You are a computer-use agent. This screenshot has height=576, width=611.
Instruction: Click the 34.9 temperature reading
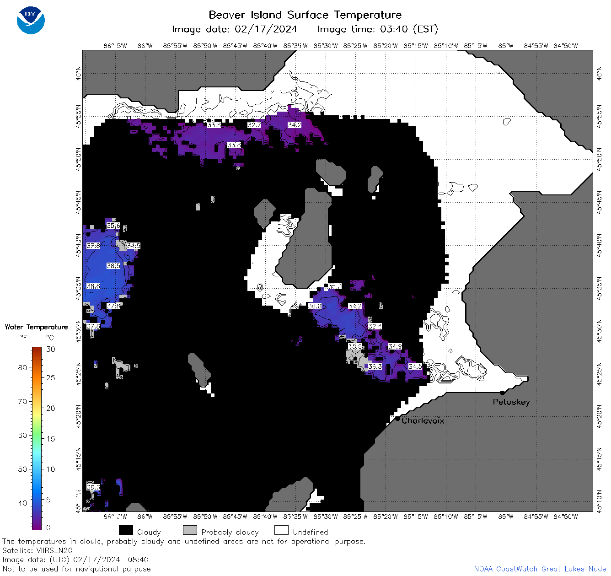coord(395,346)
